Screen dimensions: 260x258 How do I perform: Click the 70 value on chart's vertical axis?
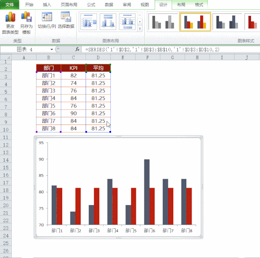(x=41, y=225)
